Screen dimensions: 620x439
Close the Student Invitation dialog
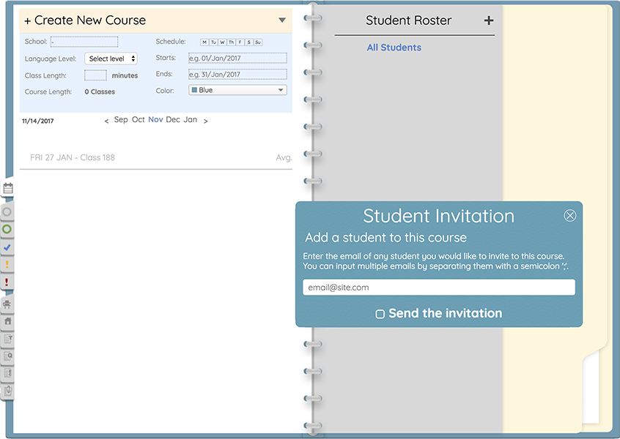click(569, 216)
